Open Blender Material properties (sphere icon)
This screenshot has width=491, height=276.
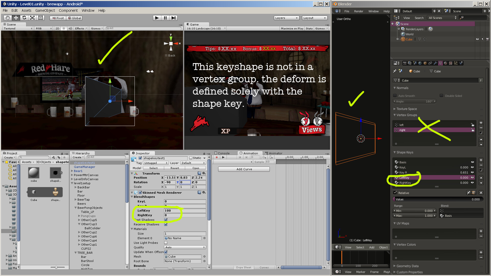point(446,63)
